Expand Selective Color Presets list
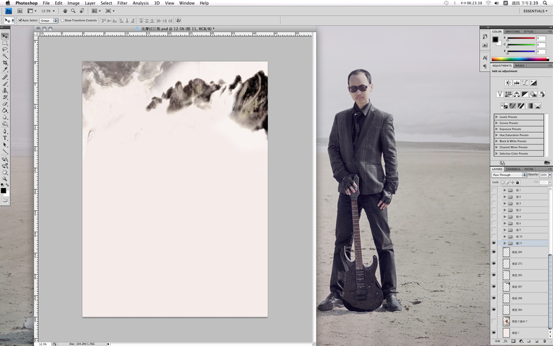This screenshot has height=346, width=553. pos(496,154)
